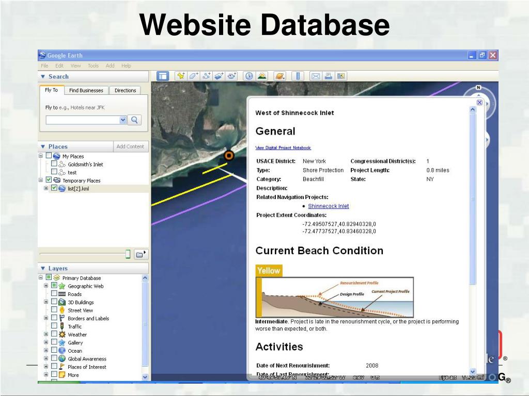This screenshot has width=529, height=396.
Task: Switch to the Directions tab
Action: pyautogui.click(x=125, y=90)
